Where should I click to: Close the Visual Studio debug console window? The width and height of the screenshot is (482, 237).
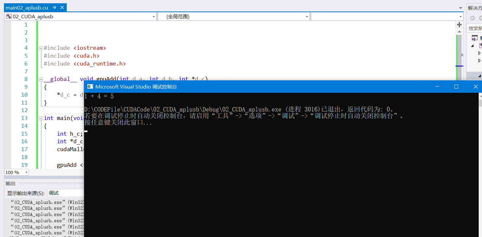pos(475,87)
